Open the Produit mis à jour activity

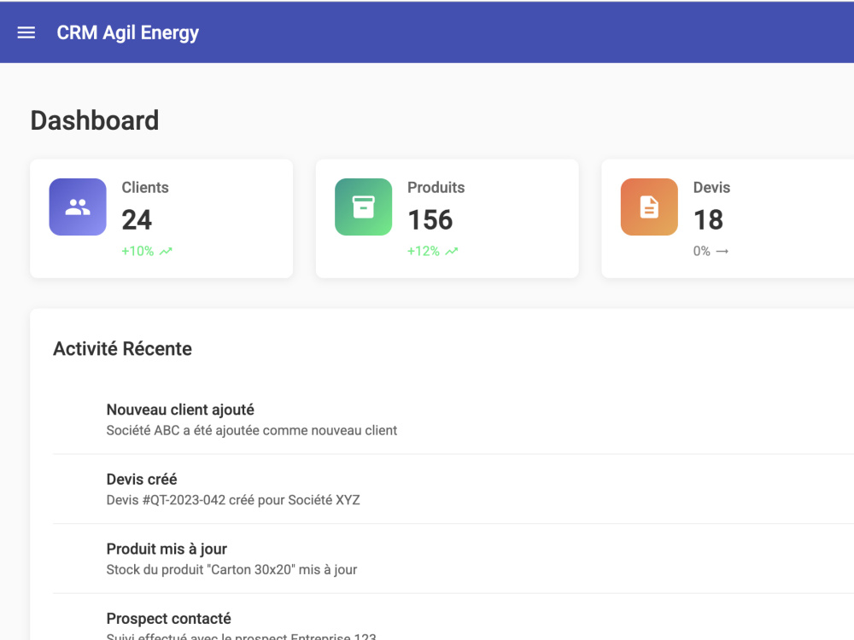coord(167,549)
